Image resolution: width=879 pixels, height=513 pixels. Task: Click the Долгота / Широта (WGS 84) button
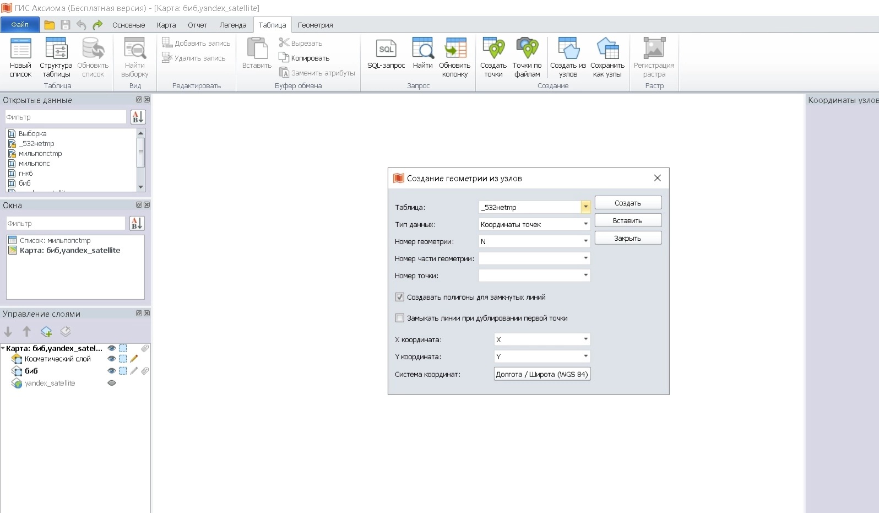542,374
